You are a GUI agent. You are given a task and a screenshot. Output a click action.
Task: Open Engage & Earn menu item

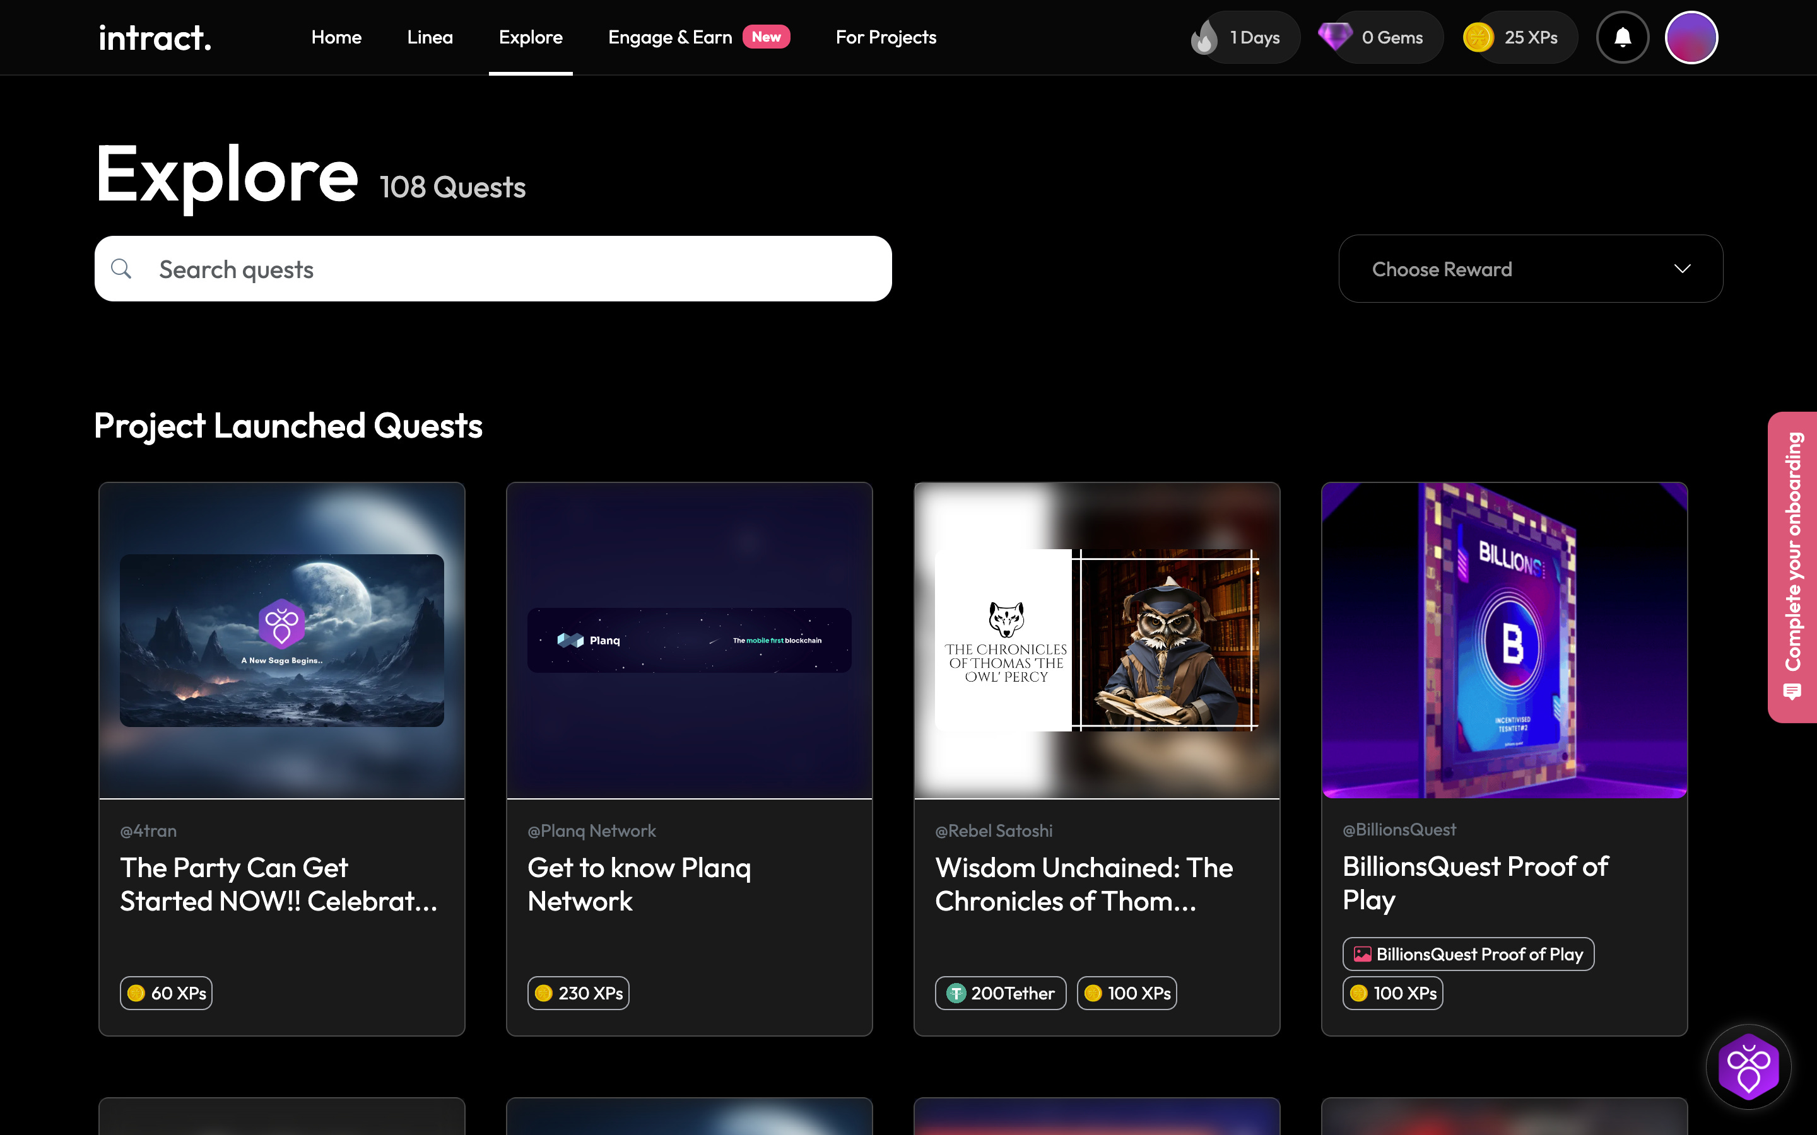tap(670, 38)
